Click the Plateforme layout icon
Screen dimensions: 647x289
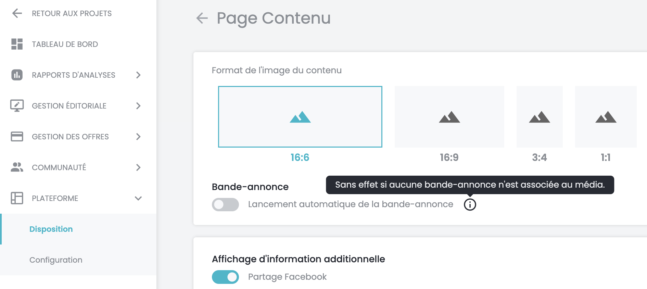click(x=17, y=198)
